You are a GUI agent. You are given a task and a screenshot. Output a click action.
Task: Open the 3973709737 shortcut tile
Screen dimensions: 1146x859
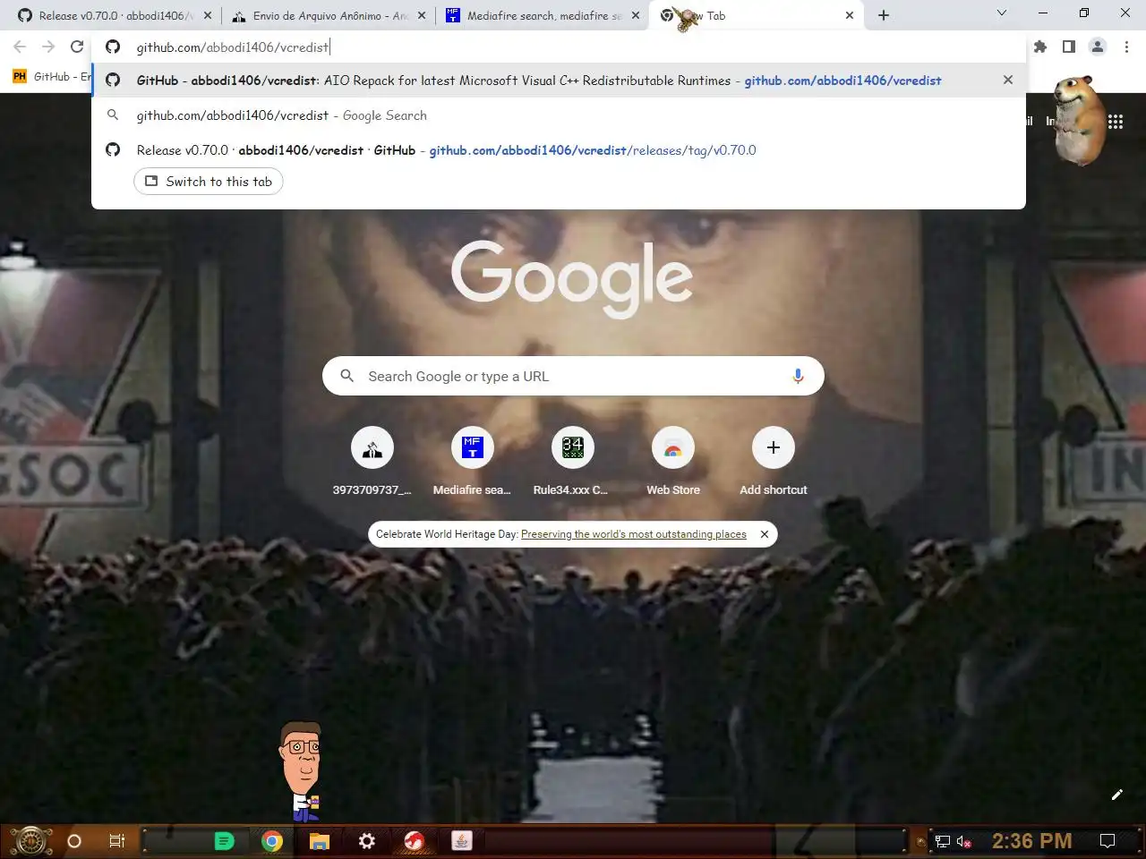click(x=372, y=460)
